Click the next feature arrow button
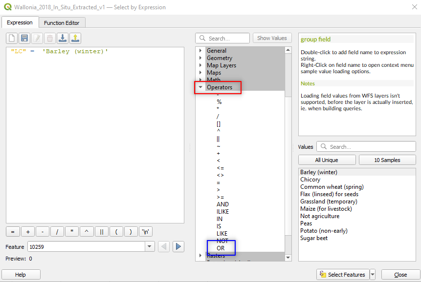The width and height of the screenshot is (421, 282). click(x=178, y=247)
